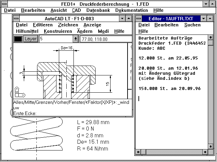Open the Editor window control-menu box
The image size is (217, 162).
tap(139, 18)
